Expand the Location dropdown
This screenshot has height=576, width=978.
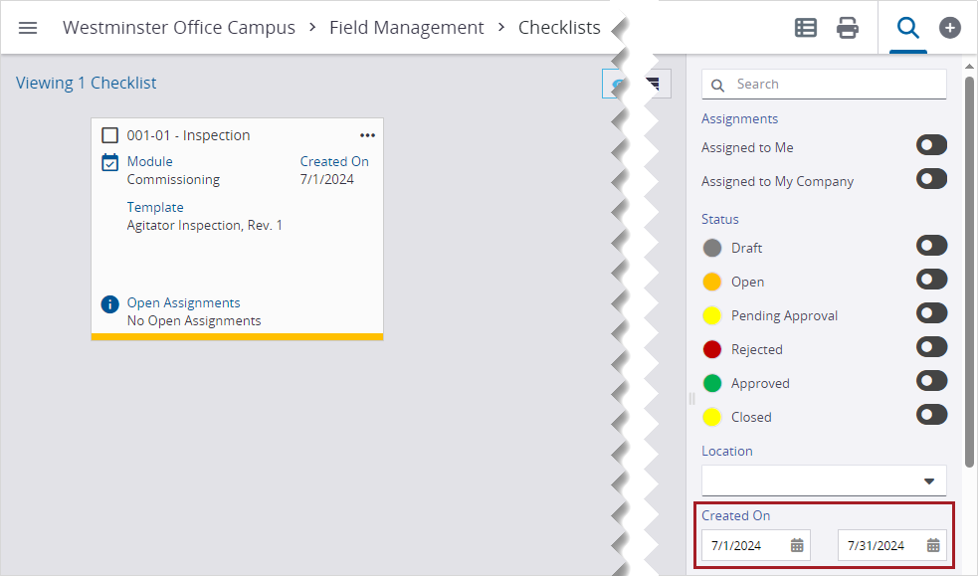(x=928, y=481)
